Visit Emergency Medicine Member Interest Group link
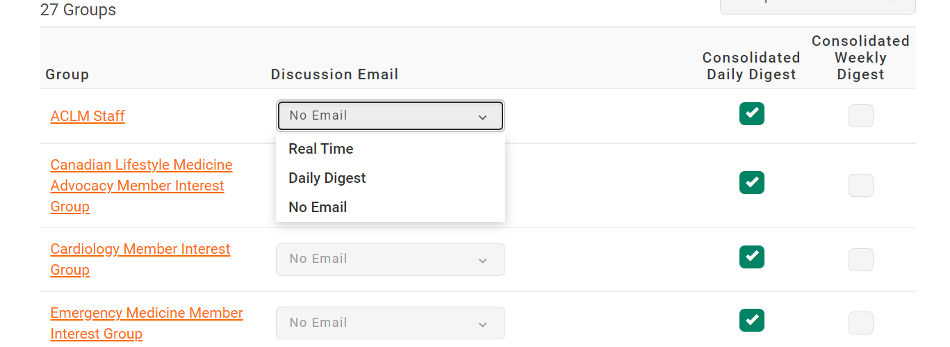The image size is (950, 347). 147,313
